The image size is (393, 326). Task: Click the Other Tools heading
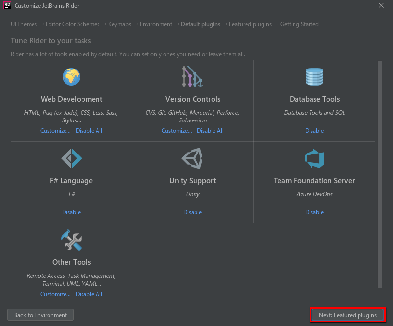click(71, 262)
